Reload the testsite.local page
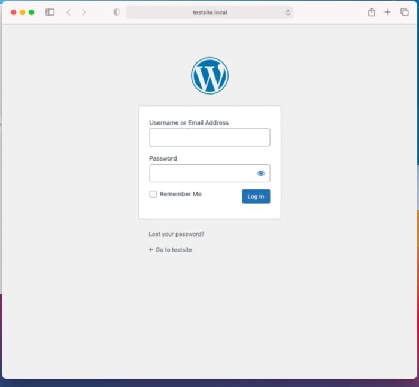419x387 pixels. coord(287,13)
